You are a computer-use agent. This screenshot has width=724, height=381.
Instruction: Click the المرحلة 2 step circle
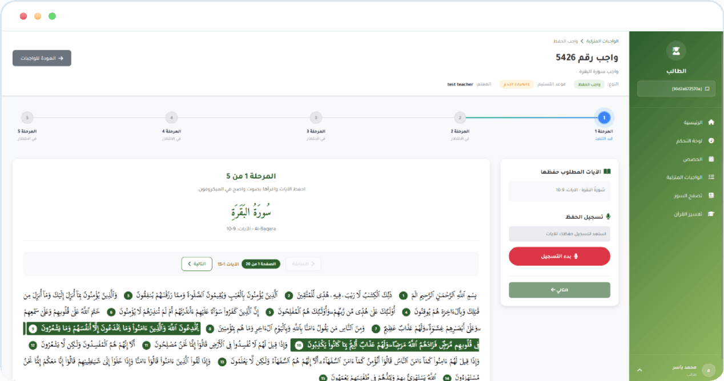460,117
